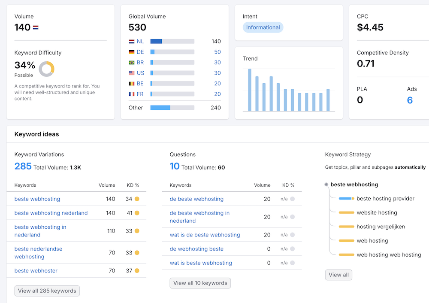Click the US flag icon in Global Volume
The width and height of the screenshot is (429, 303).
pos(132,73)
